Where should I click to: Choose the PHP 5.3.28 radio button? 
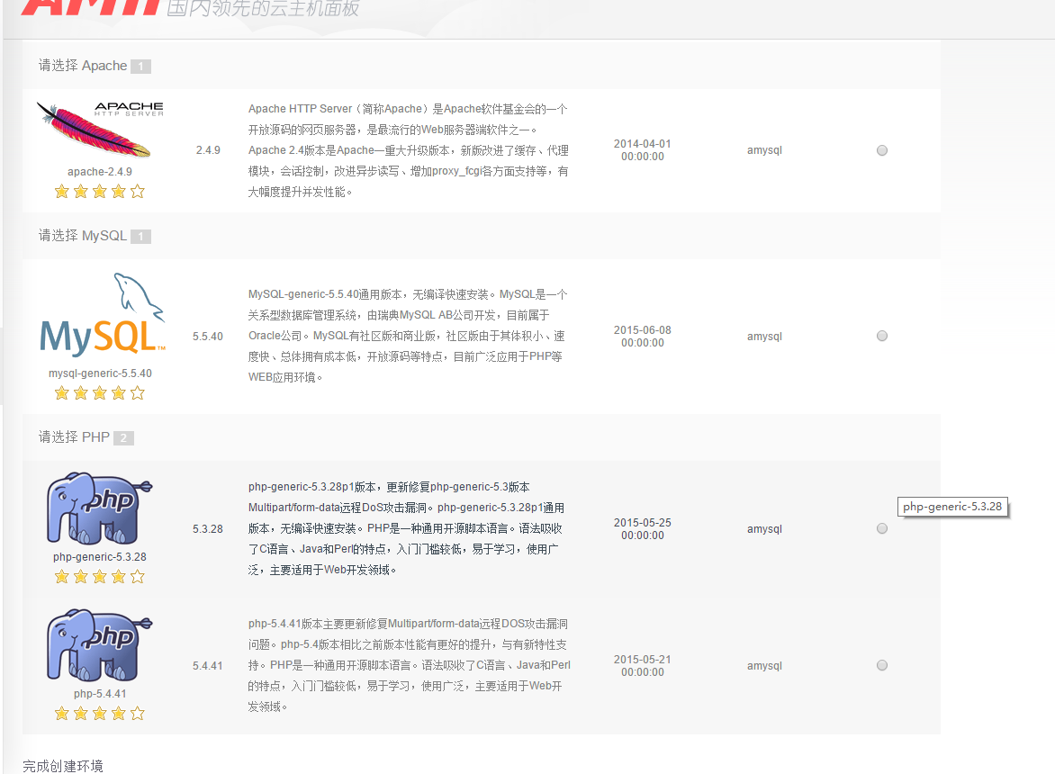(x=882, y=528)
